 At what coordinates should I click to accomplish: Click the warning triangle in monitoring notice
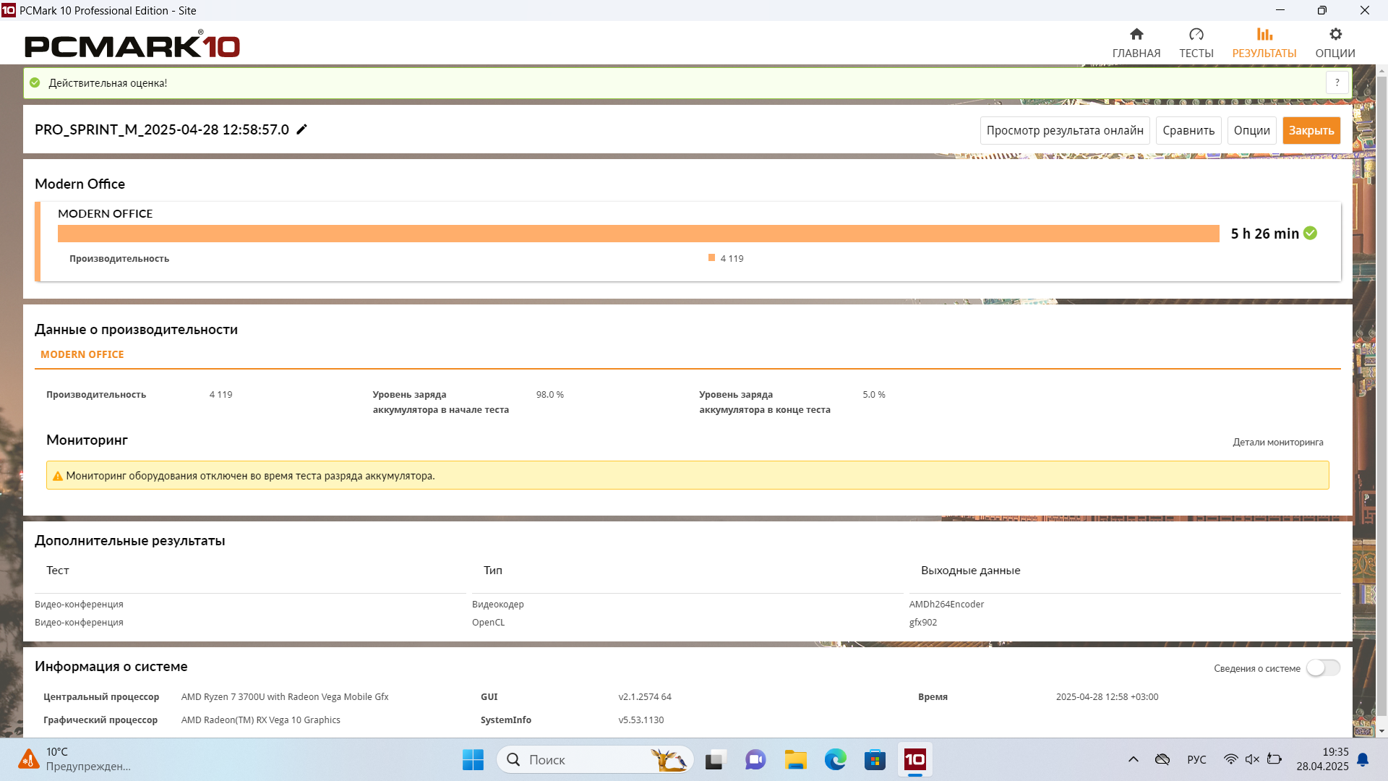[x=58, y=476]
